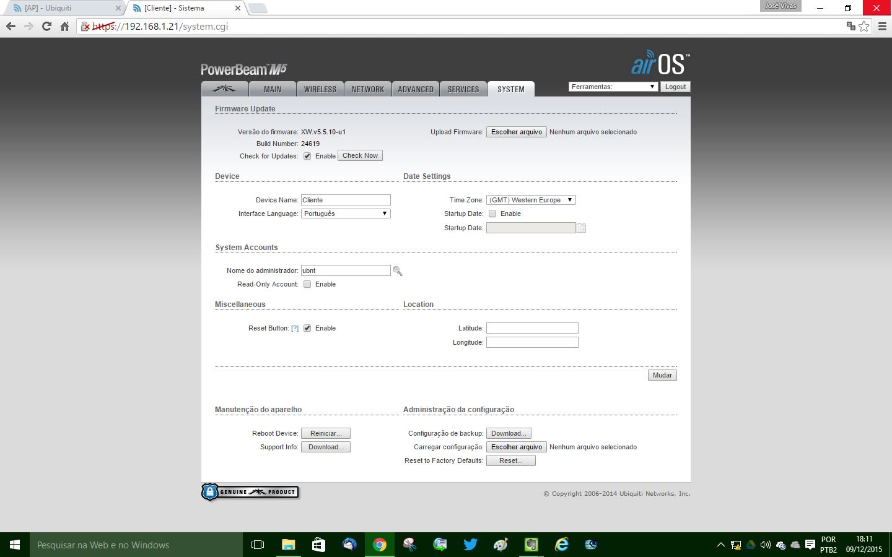Screen dimensions: 892x557
Task: Toggle Check for Updates Enable checkbox
Action: click(307, 156)
